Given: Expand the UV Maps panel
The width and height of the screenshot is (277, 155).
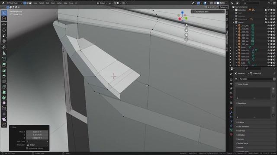Looking at the screenshot, I should [x=241, y=122].
